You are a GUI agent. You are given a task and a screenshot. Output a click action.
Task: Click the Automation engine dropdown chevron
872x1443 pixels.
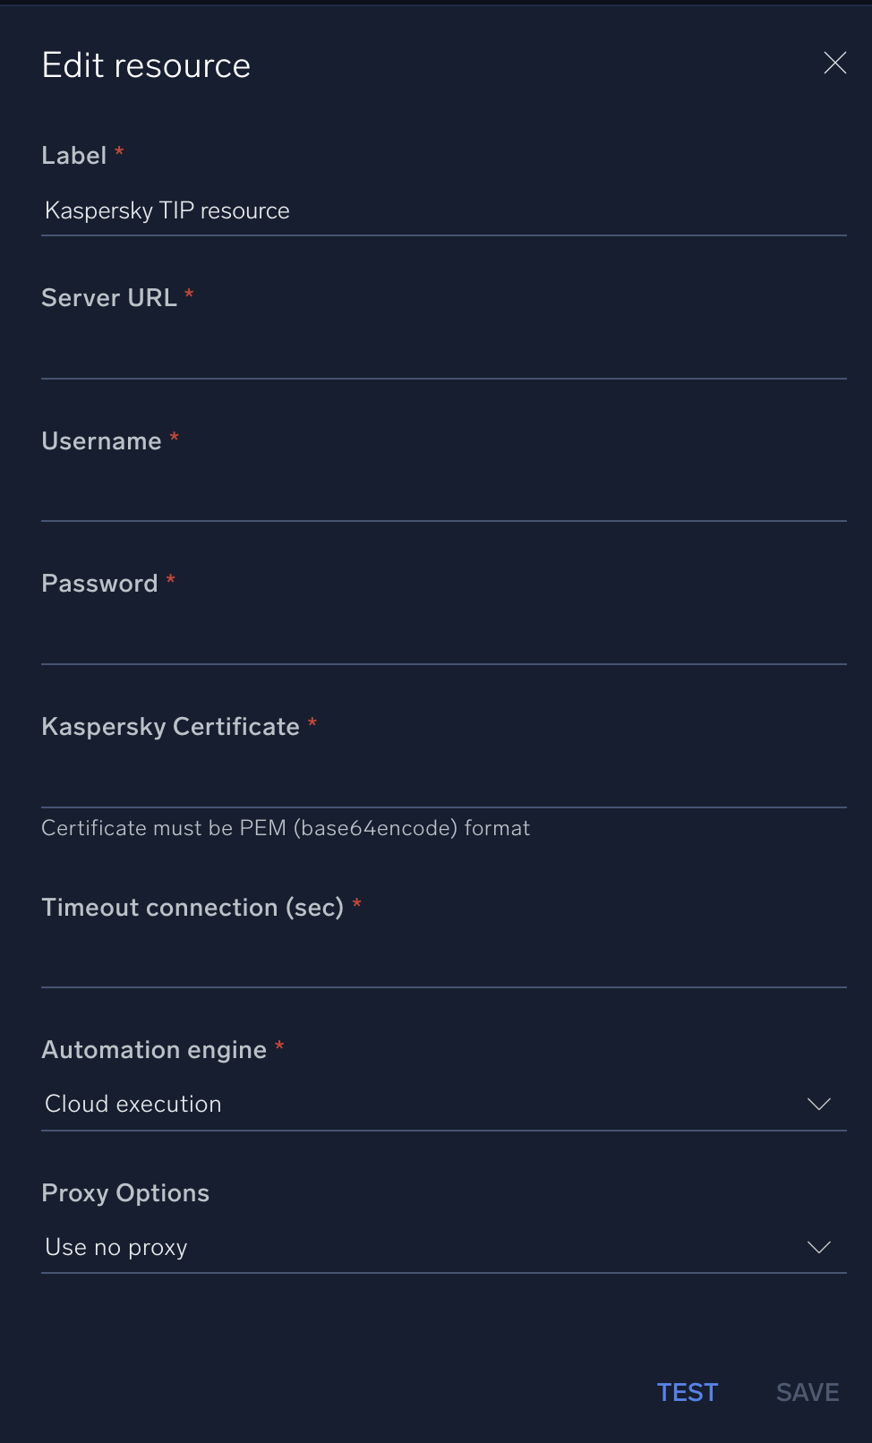tap(818, 1104)
